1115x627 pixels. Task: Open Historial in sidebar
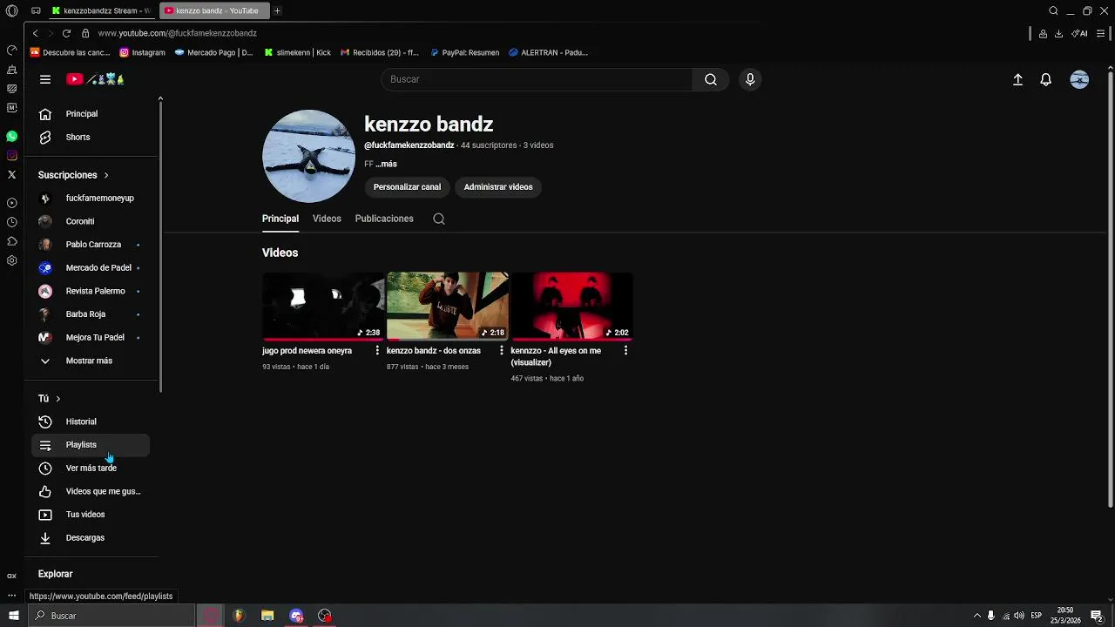point(92,421)
